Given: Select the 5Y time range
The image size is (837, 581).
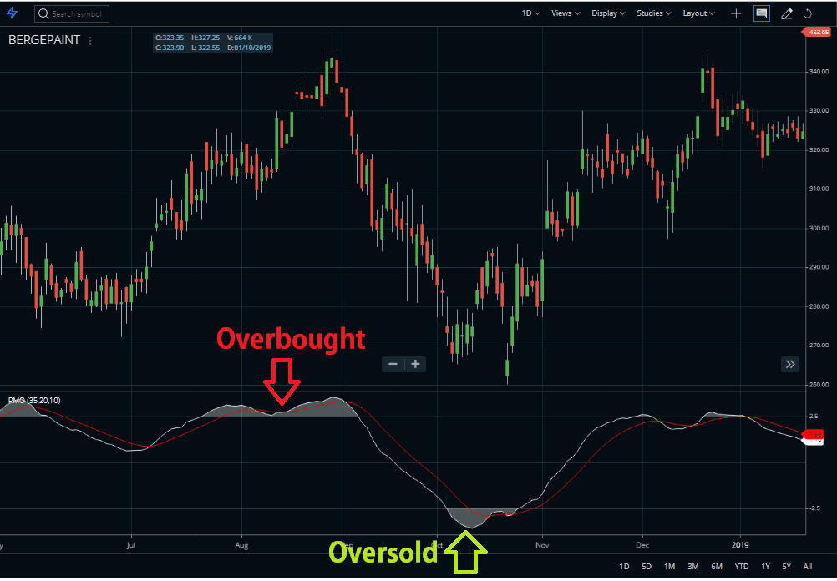Looking at the screenshot, I should pos(786,567).
